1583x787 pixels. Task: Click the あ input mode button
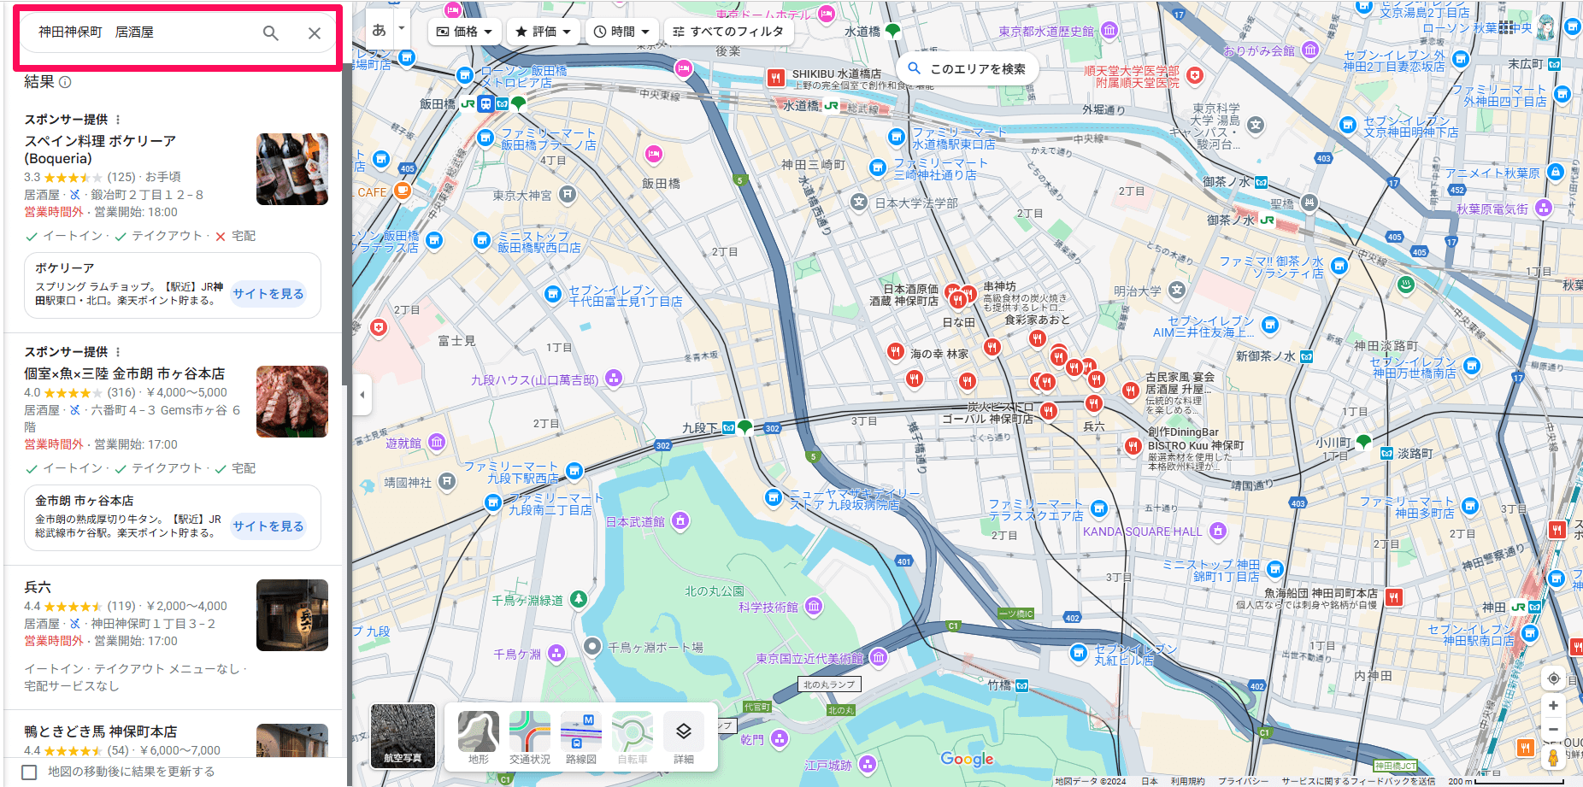click(379, 30)
